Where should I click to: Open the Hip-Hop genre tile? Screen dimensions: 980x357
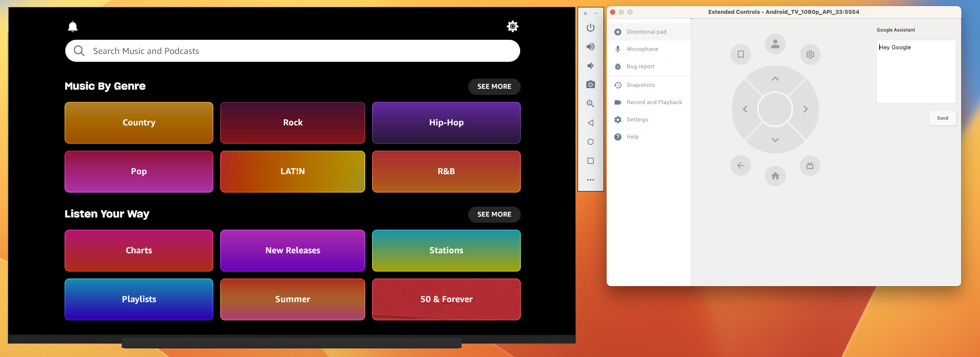pos(446,123)
